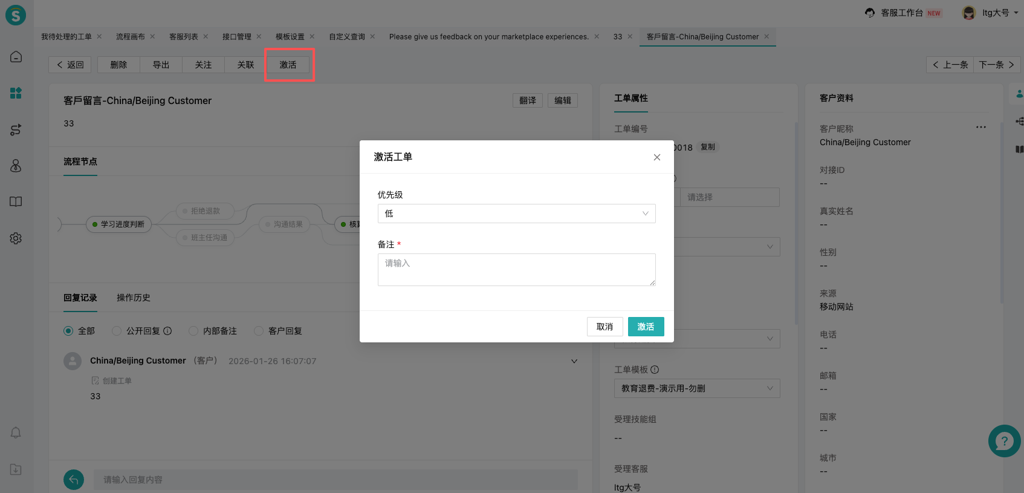1024x493 pixels.
Task: Click the 备注 remarks text area
Action: [x=516, y=270]
